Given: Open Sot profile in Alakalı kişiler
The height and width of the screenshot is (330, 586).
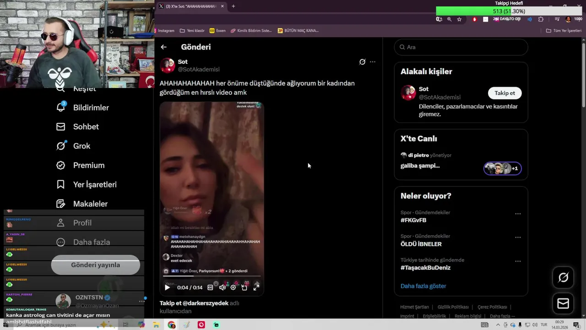Looking at the screenshot, I should 423,89.
